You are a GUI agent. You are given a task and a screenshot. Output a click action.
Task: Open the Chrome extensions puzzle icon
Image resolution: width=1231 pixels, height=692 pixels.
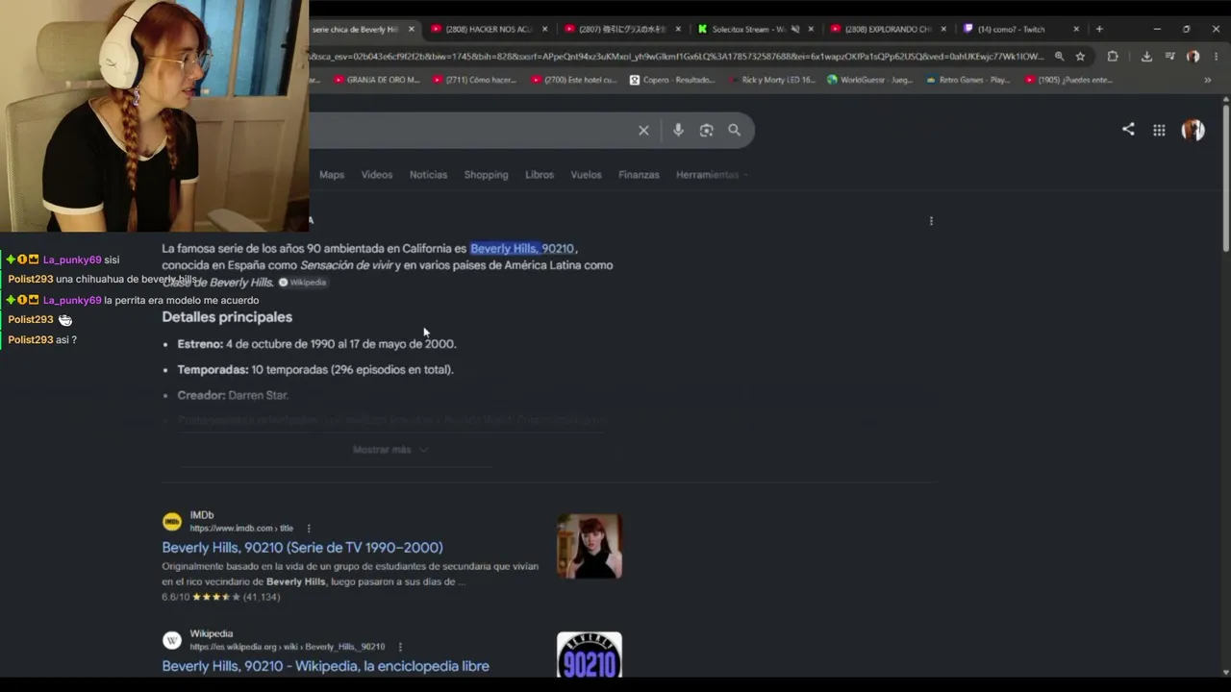(x=1113, y=57)
